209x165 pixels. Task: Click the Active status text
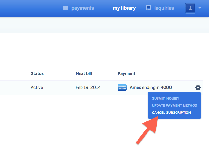pyautogui.click(x=37, y=87)
